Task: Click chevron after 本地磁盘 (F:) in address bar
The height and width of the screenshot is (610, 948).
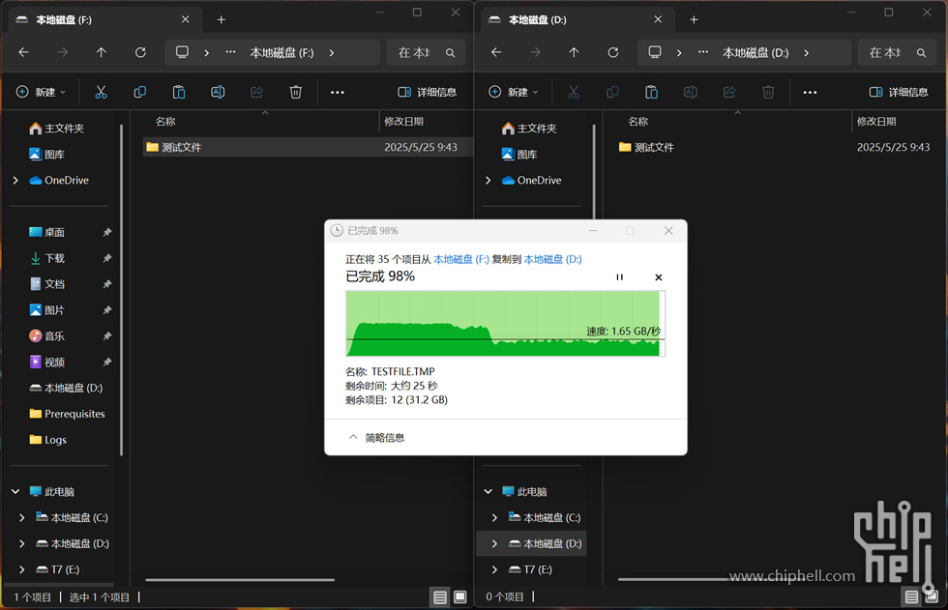Action: click(331, 53)
